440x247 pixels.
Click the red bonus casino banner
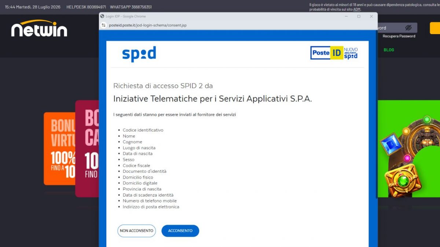87,148
